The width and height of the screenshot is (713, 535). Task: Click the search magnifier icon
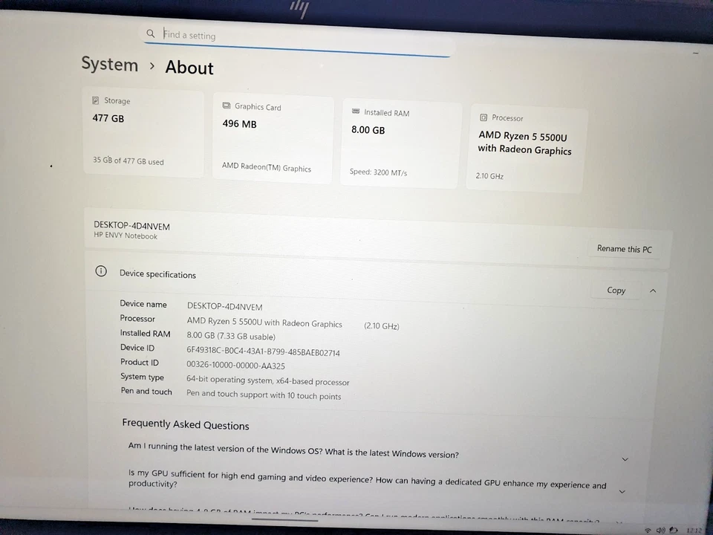click(x=151, y=33)
